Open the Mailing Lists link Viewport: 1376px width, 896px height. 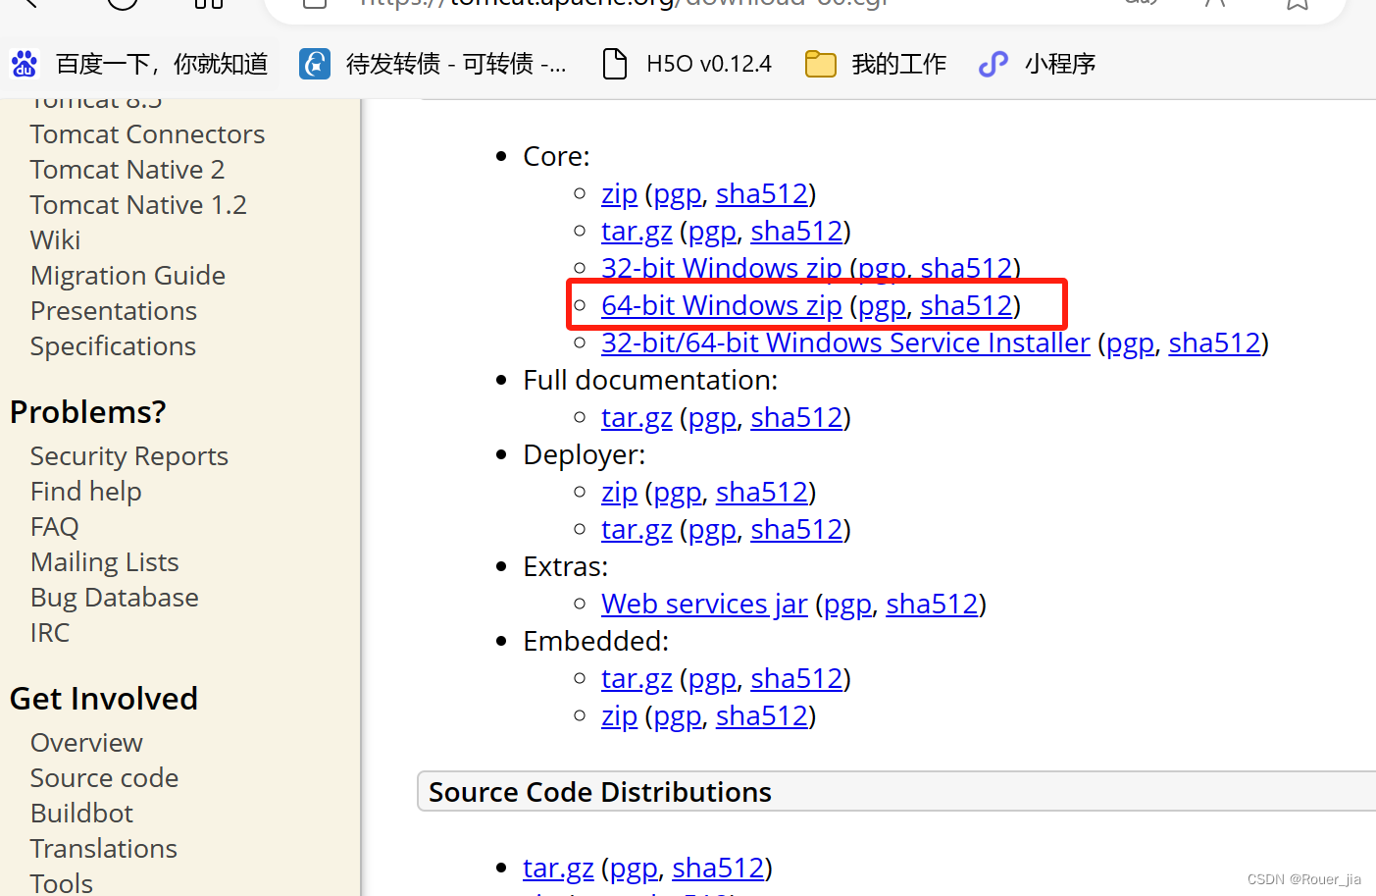(x=105, y=562)
